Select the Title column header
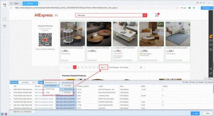The width and height of the screenshot is (214, 116). coord(15,86)
